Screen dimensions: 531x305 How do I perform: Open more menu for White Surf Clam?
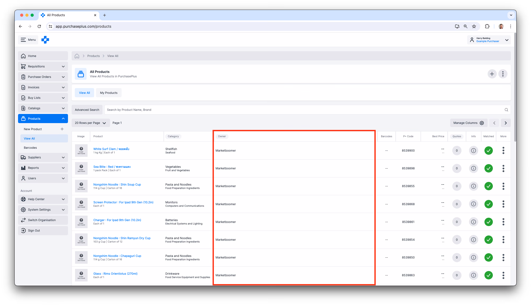[x=503, y=151]
